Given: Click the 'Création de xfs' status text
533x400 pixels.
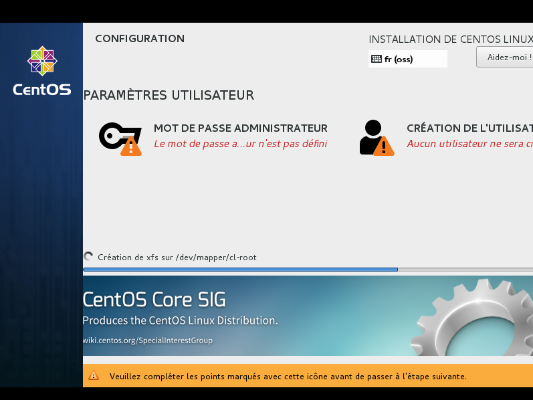Looking at the screenshot, I should 177,258.
